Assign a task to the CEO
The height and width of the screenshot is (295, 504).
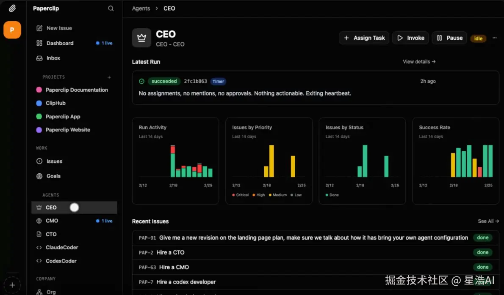[364, 38]
